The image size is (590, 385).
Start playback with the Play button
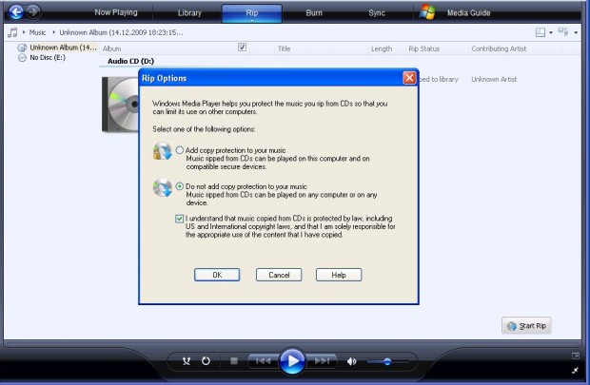point(292,361)
